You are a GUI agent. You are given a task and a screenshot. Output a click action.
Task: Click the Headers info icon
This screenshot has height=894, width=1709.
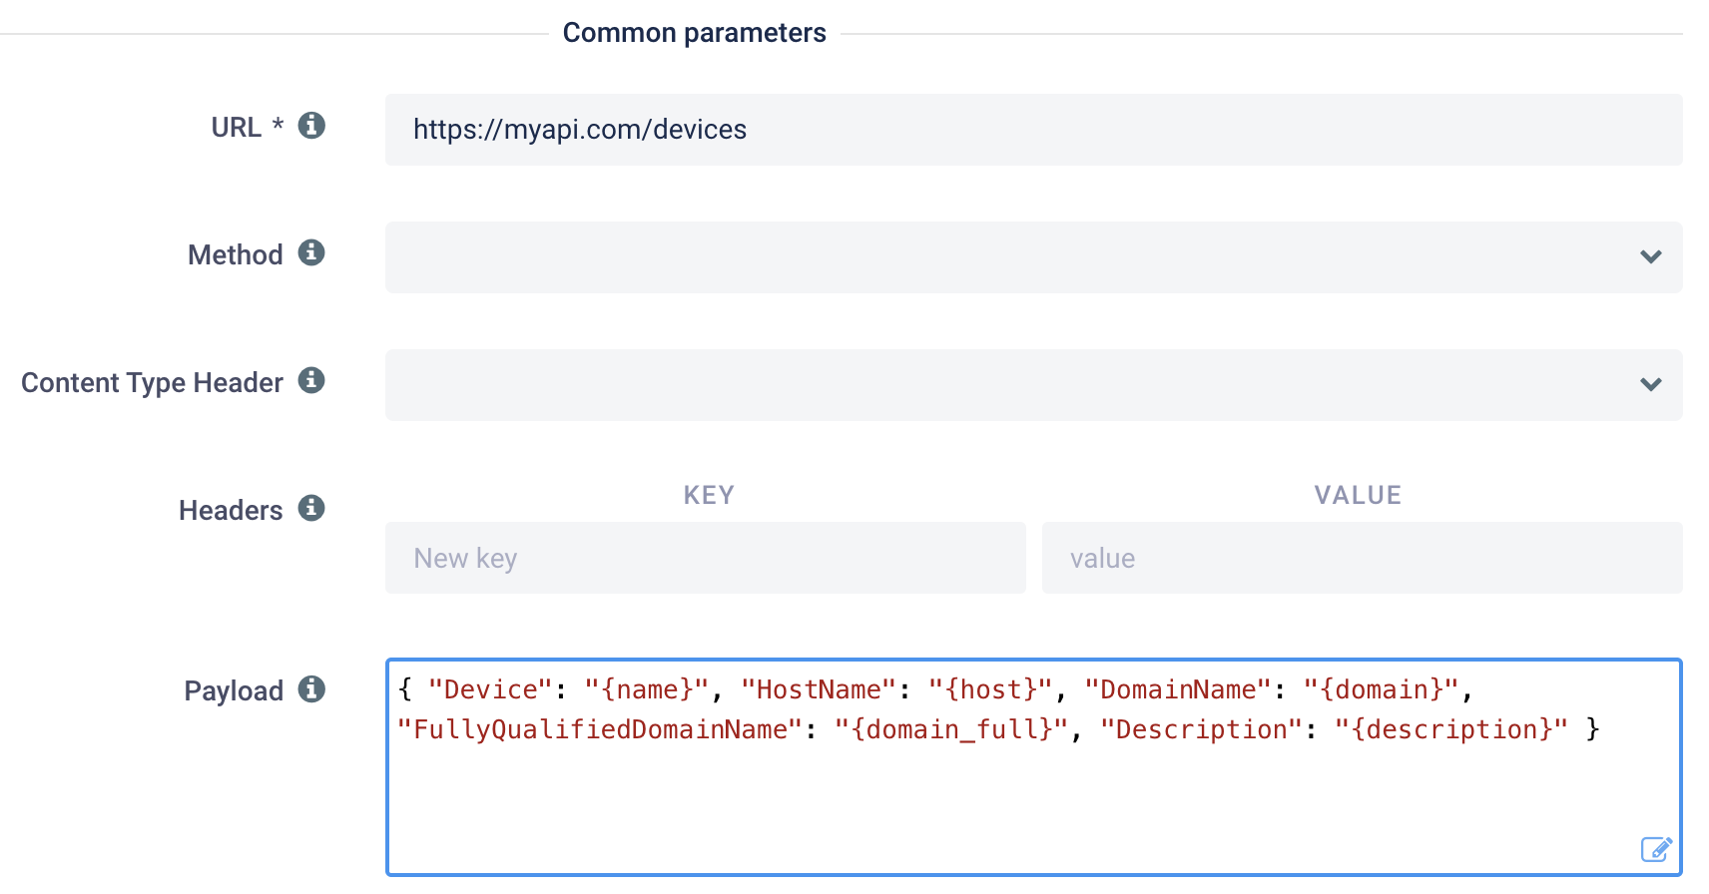pyautogui.click(x=311, y=509)
